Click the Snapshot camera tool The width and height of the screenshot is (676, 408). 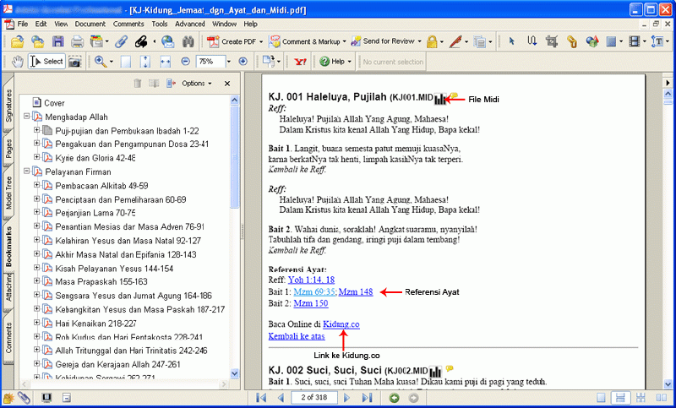tap(76, 62)
